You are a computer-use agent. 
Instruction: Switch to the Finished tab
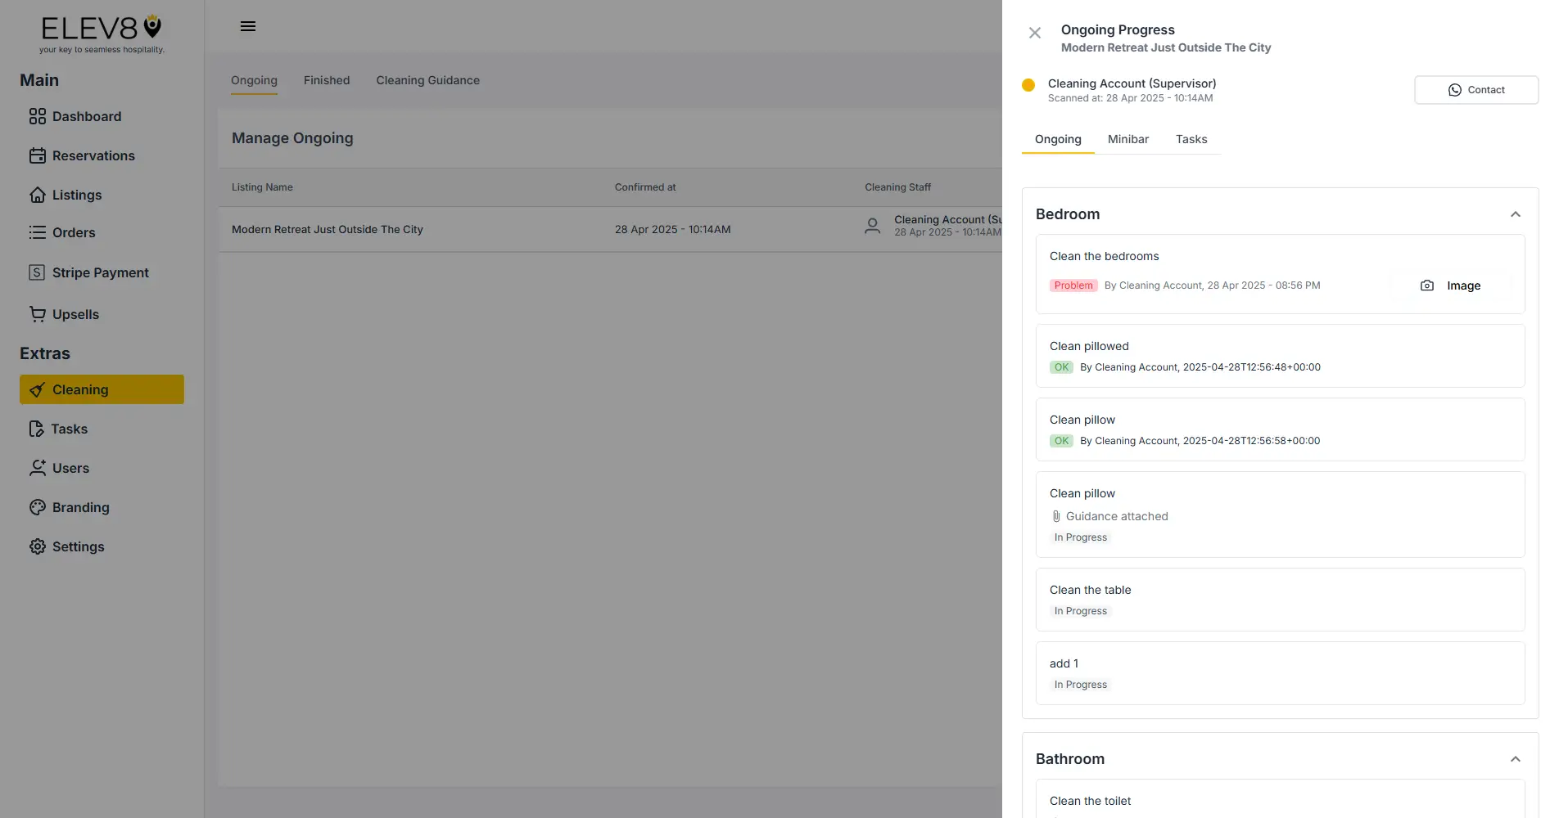(x=326, y=80)
